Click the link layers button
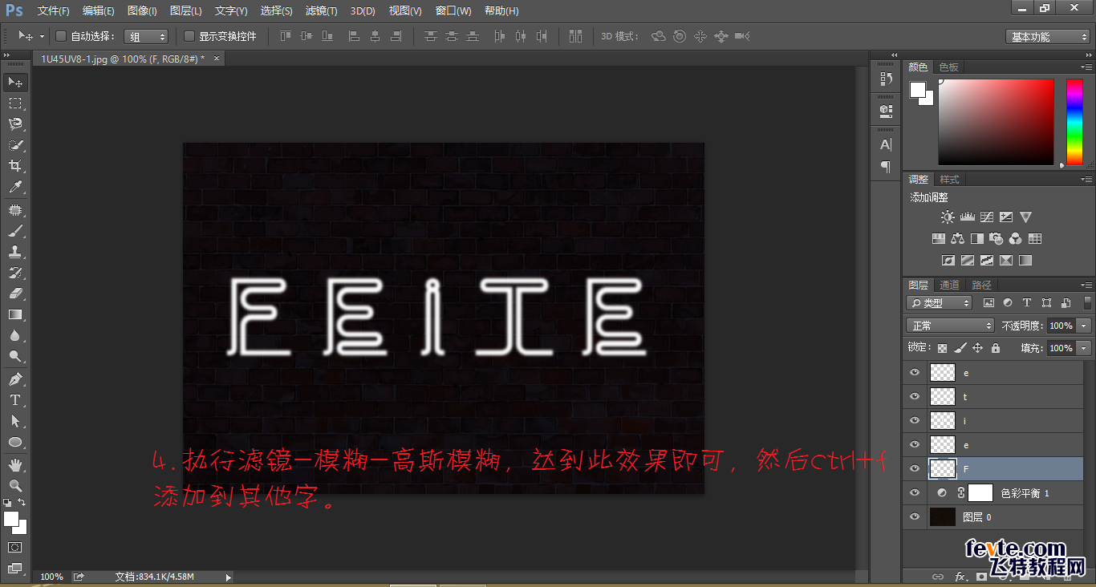The image size is (1096, 587). click(937, 577)
